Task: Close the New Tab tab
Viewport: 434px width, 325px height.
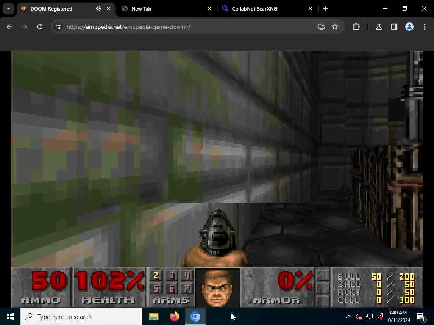Action: coord(209,8)
